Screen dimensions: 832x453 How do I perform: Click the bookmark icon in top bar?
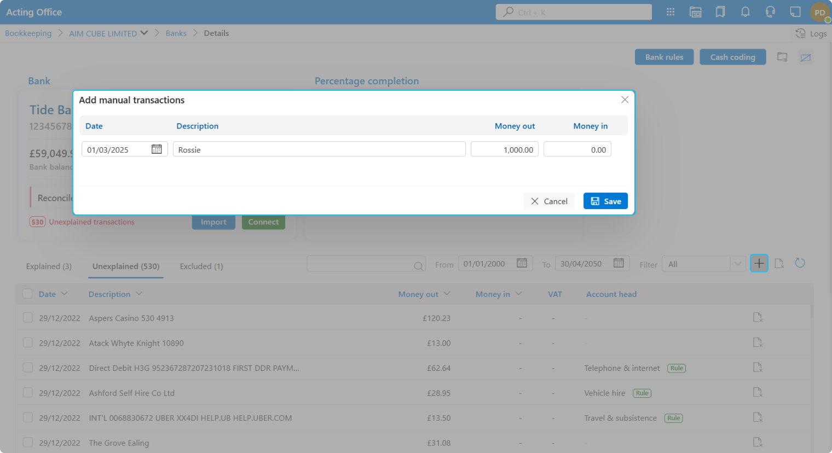coord(720,12)
